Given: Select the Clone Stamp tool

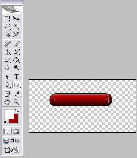Looking at the screenshot, I should point(7,52).
